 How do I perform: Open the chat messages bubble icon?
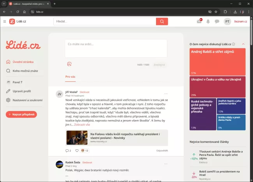(217, 21)
